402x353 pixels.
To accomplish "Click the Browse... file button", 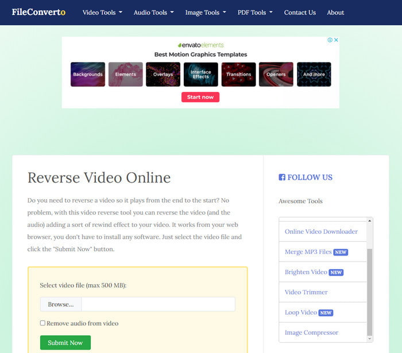I will point(61,304).
